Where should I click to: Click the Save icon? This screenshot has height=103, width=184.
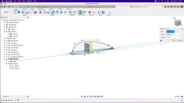click(9, 7)
